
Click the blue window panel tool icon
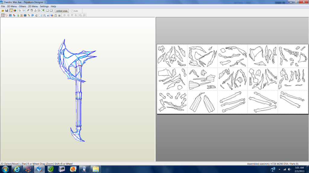tap(10, 15)
